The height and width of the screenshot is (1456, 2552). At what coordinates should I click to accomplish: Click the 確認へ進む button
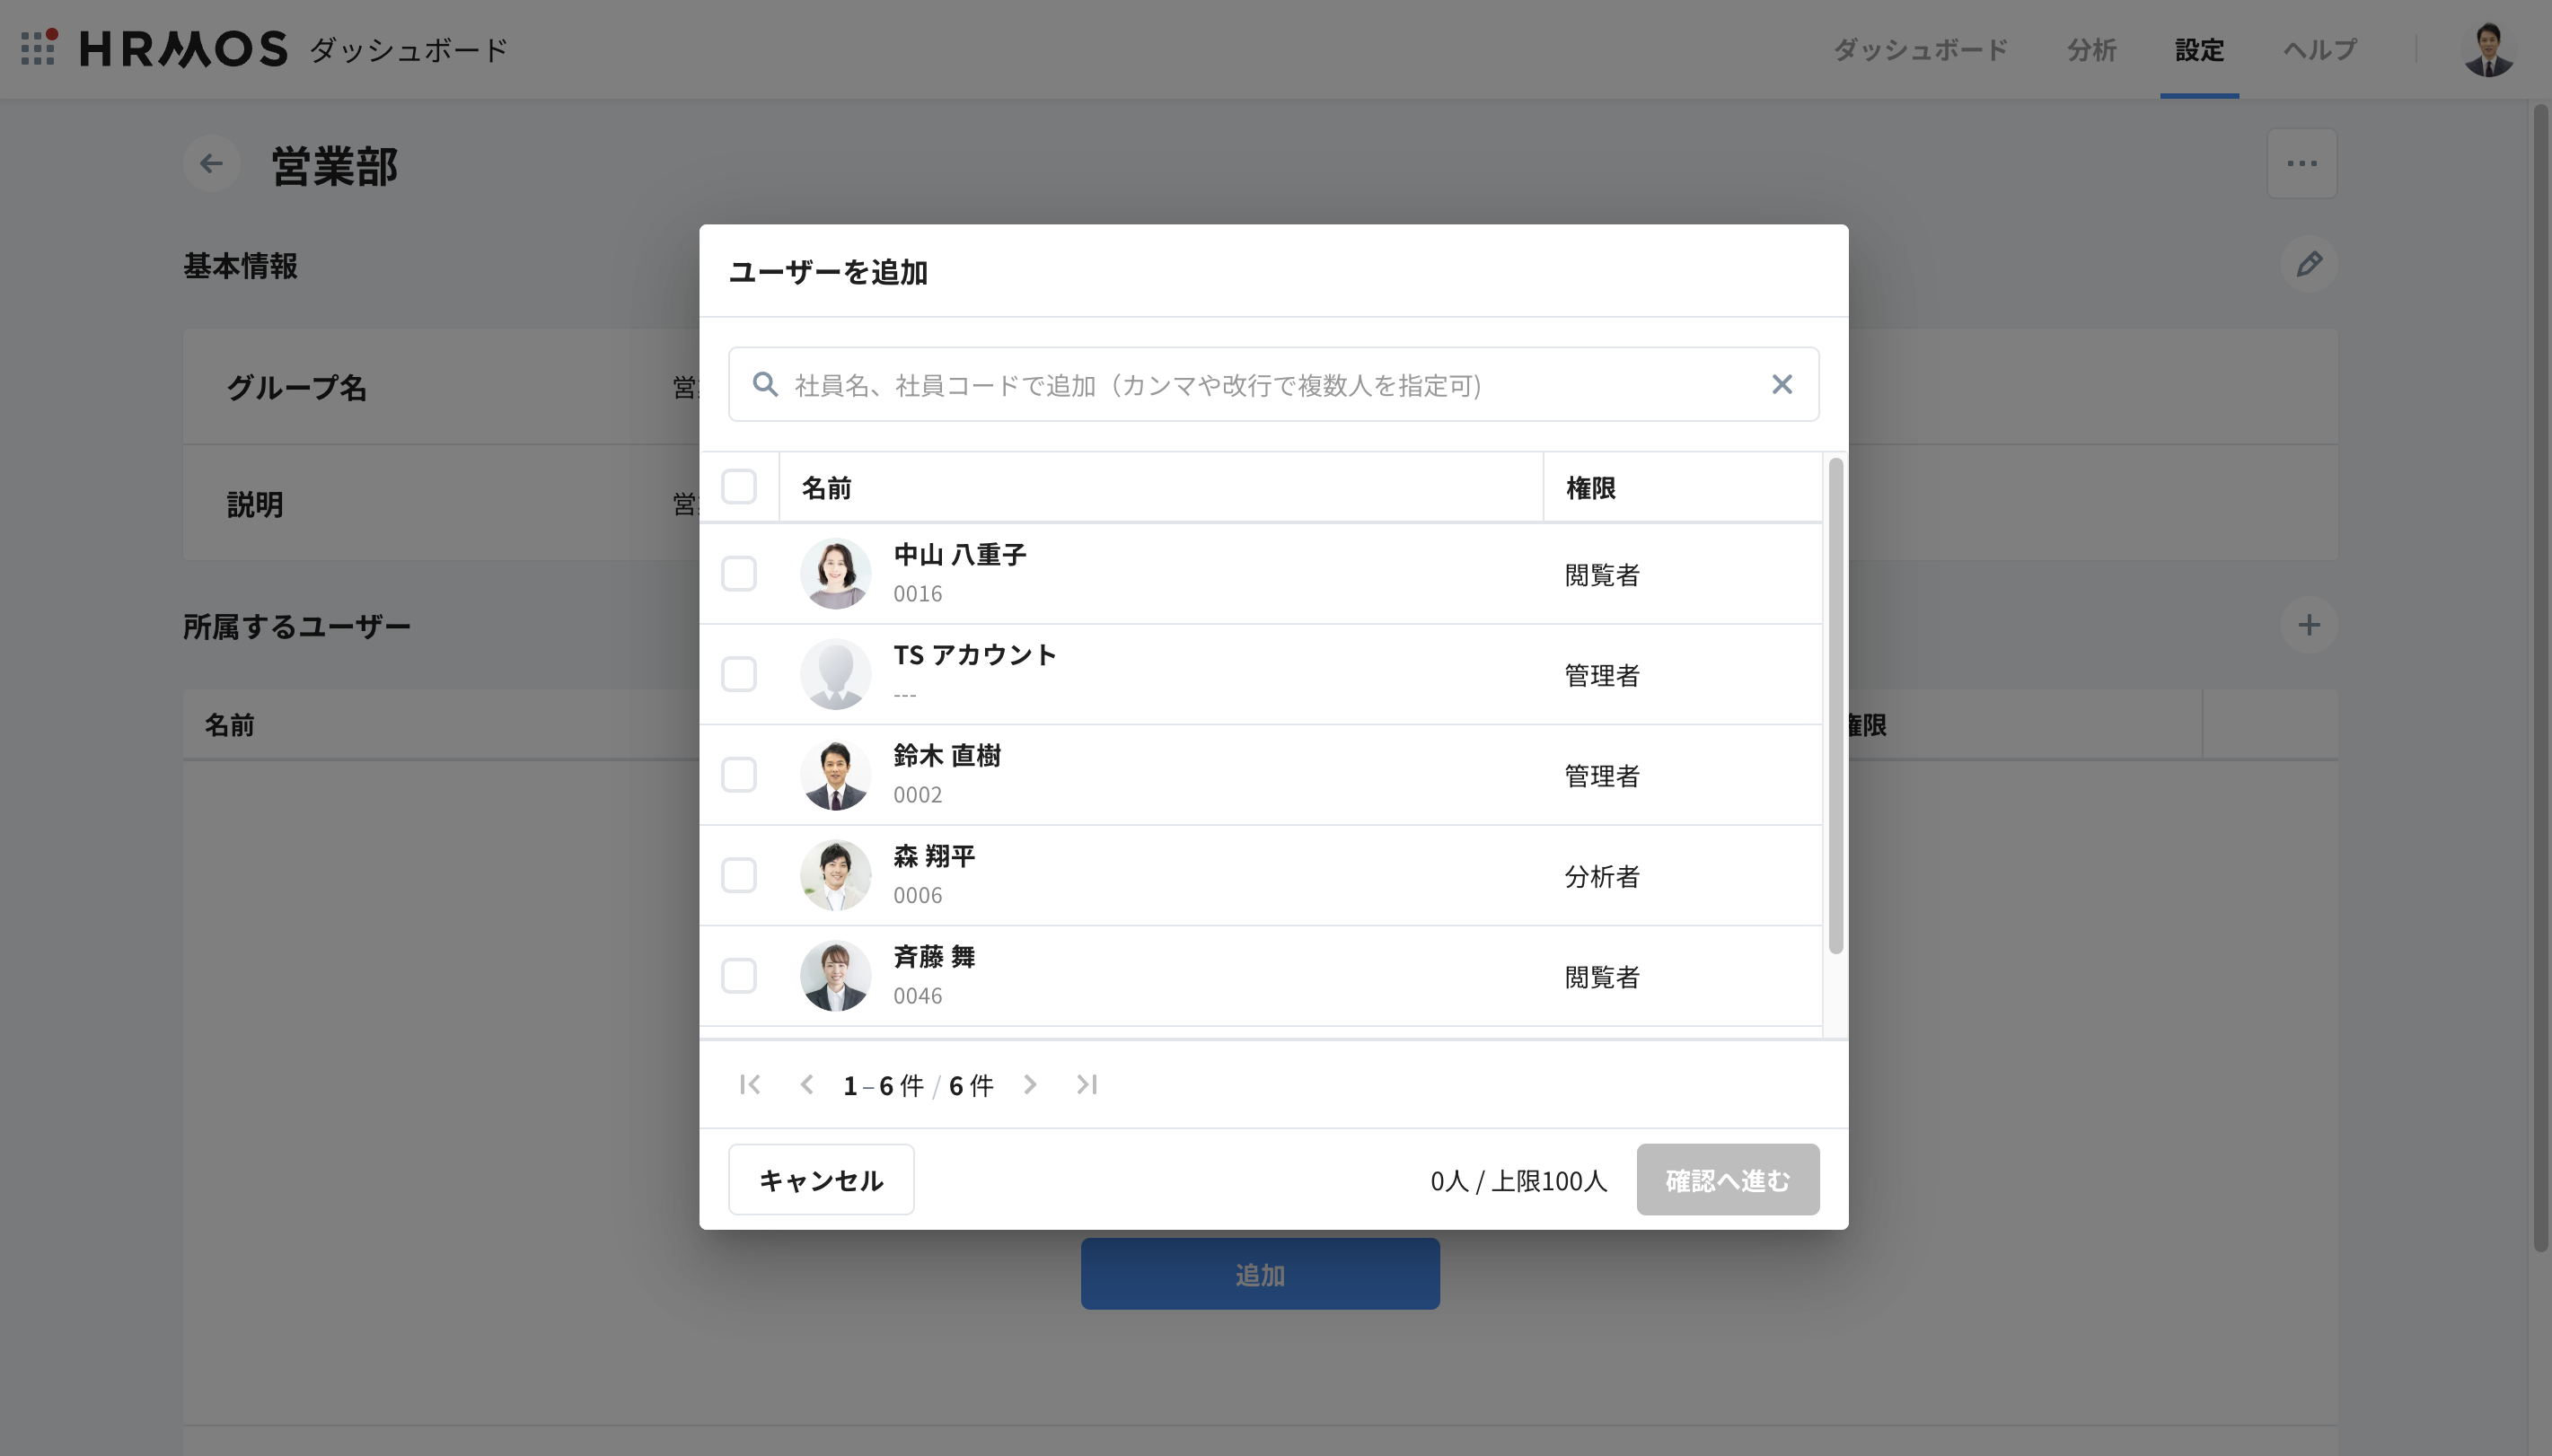click(1727, 1180)
